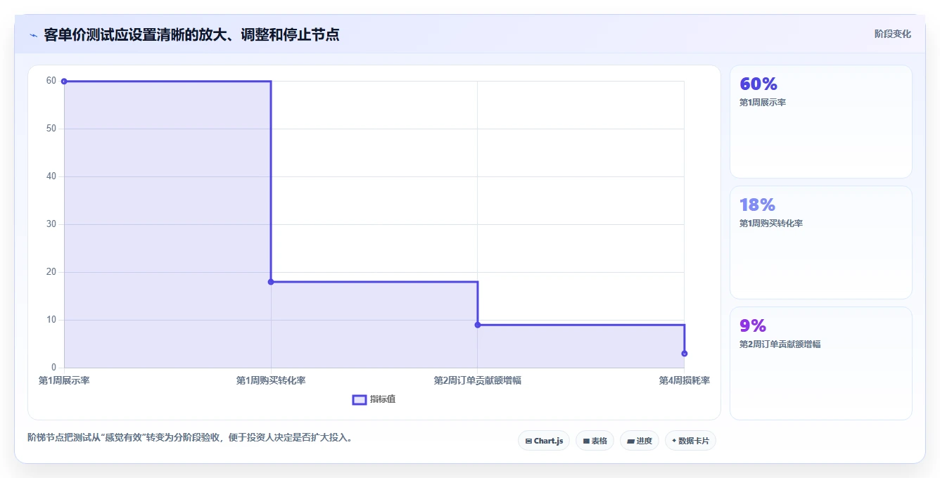Click the 9% value text
Screen dimensions: 940x478
(x=753, y=326)
